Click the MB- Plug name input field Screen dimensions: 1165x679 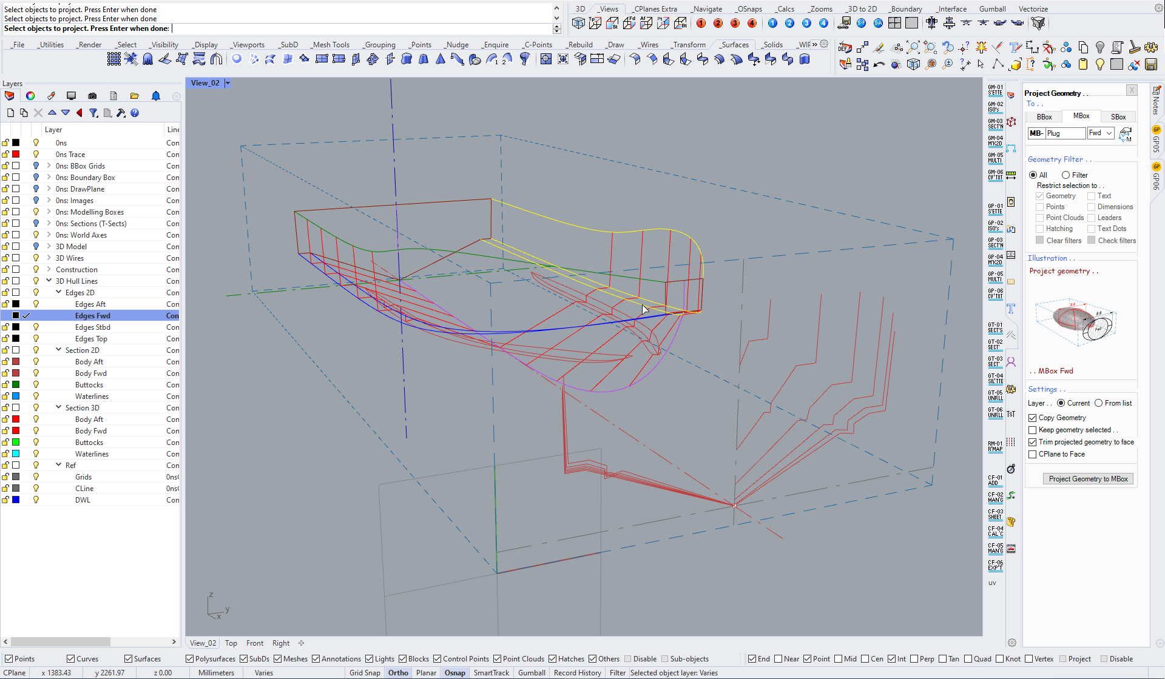[x=1065, y=133]
